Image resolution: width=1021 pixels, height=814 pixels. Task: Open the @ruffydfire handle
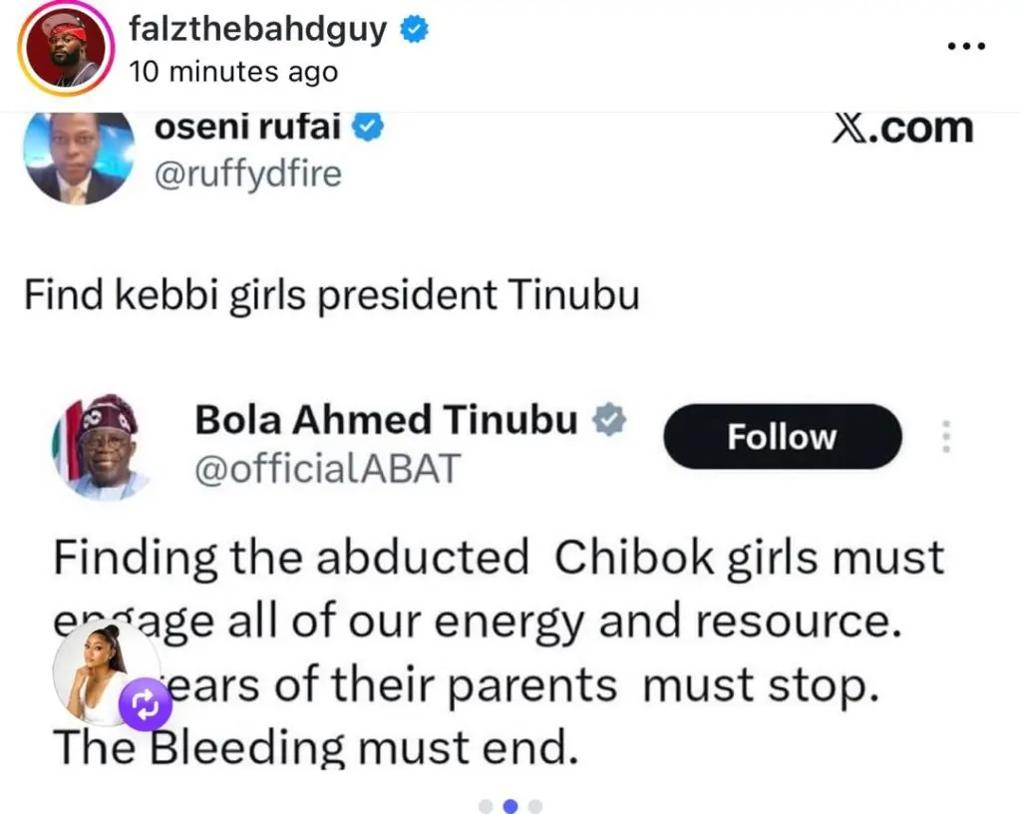(x=249, y=174)
